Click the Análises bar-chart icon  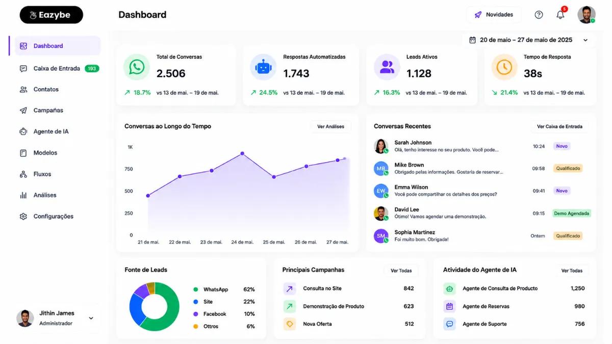coord(23,195)
